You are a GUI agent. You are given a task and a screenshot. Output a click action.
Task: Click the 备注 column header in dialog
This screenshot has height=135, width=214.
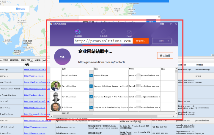coord(168,69)
